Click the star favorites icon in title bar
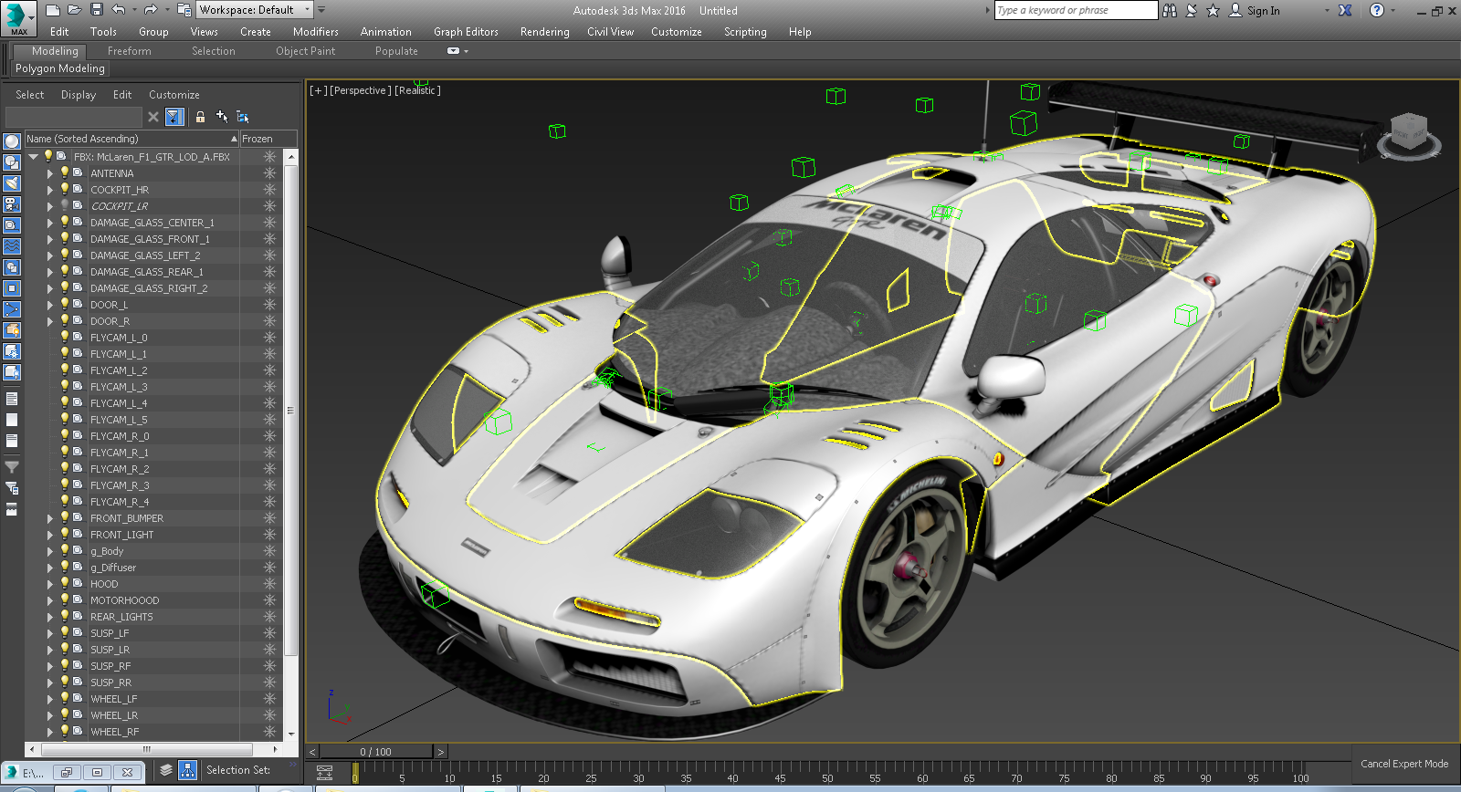Viewport: 1461px width, 792px height. (x=1213, y=10)
